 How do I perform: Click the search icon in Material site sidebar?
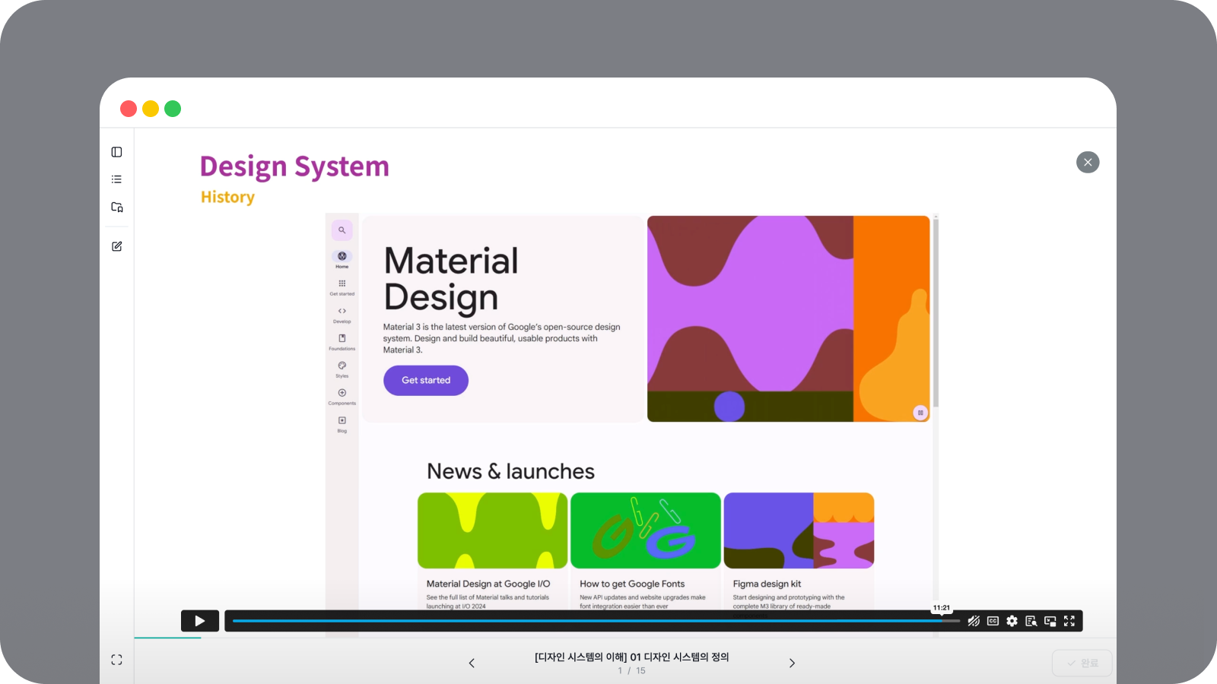[342, 230]
